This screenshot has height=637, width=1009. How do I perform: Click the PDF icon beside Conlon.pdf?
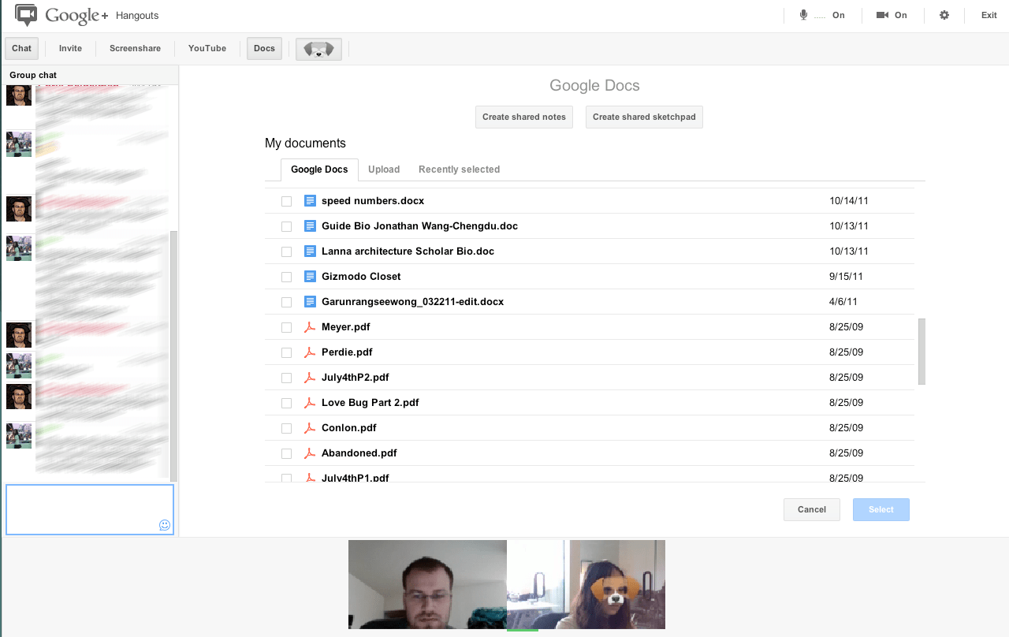tap(310, 428)
